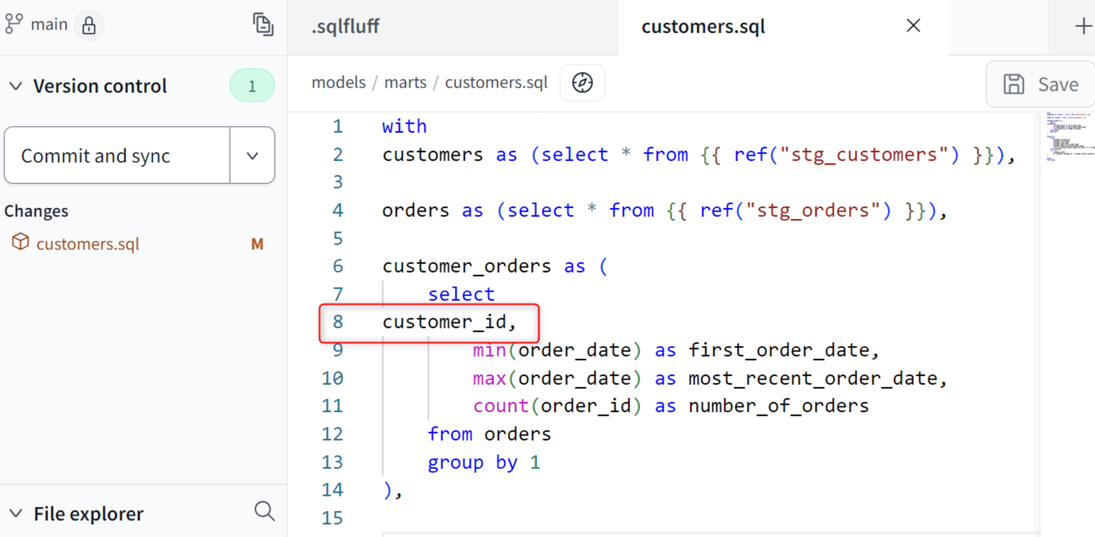Click "stg_orders" reference on line 4
Image resolution: width=1095 pixels, height=537 pixels.
point(812,211)
